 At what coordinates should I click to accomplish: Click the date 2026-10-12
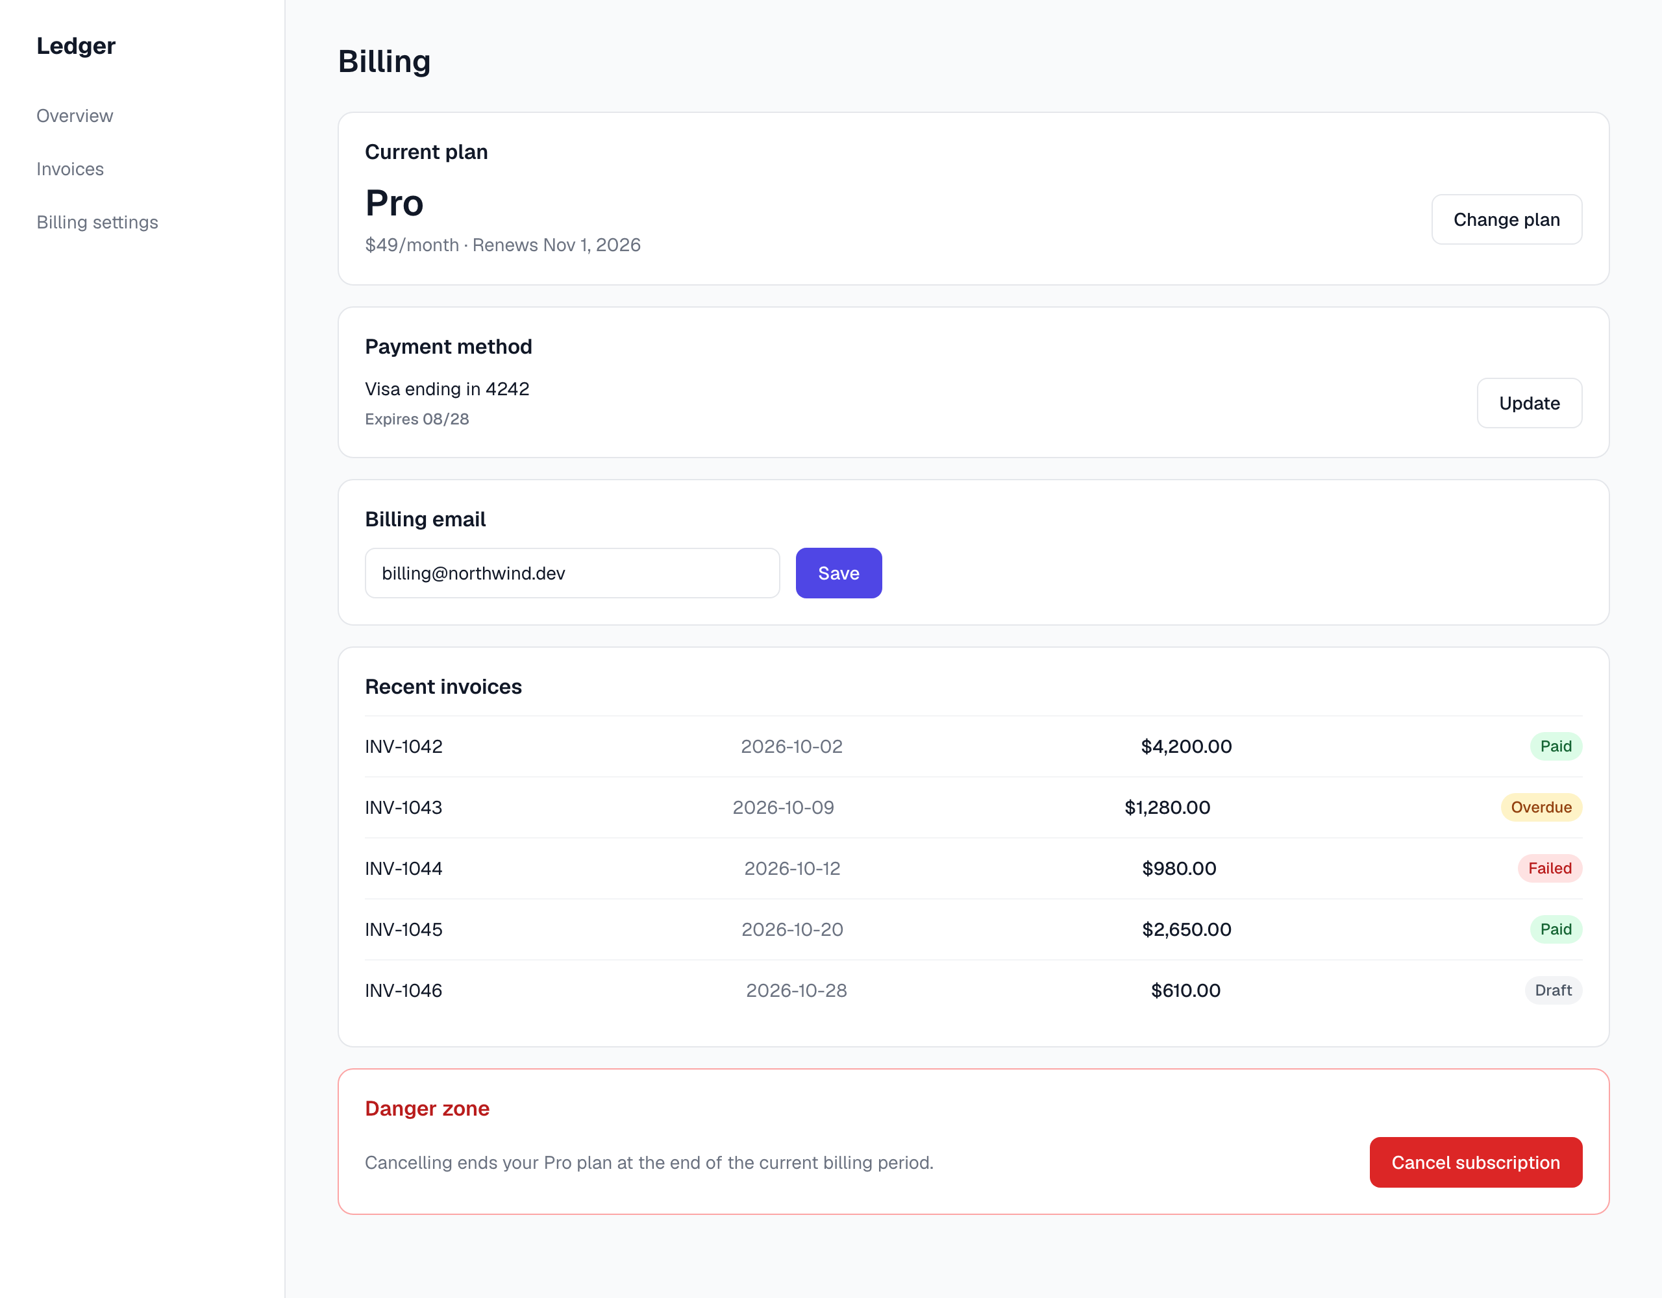pyautogui.click(x=792, y=868)
